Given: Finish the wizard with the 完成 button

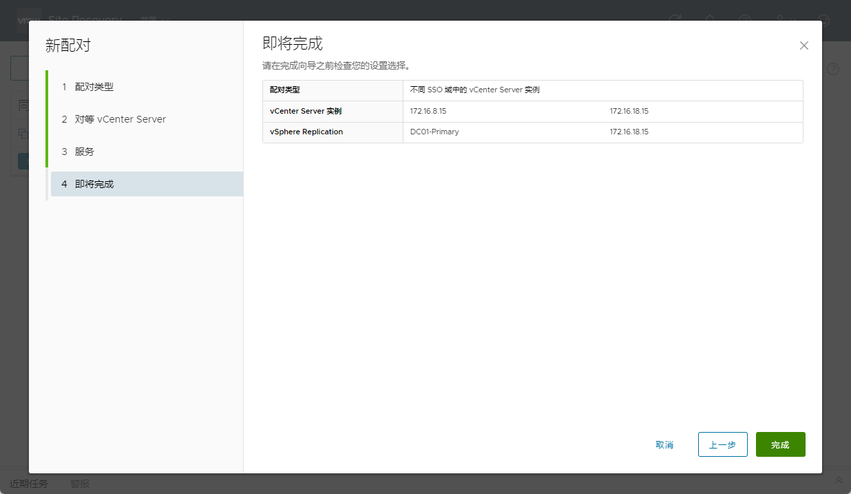Looking at the screenshot, I should click(780, 445).
